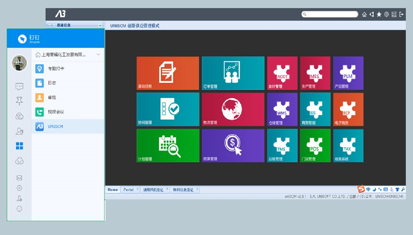Toggle the moon half-width icon in IME bar

[x=374, y=189]
